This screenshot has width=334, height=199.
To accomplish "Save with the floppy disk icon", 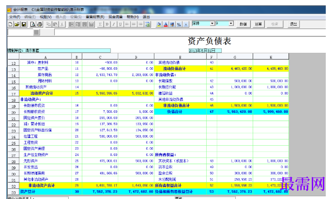I will pyautogui.click(x=24, y=24).
